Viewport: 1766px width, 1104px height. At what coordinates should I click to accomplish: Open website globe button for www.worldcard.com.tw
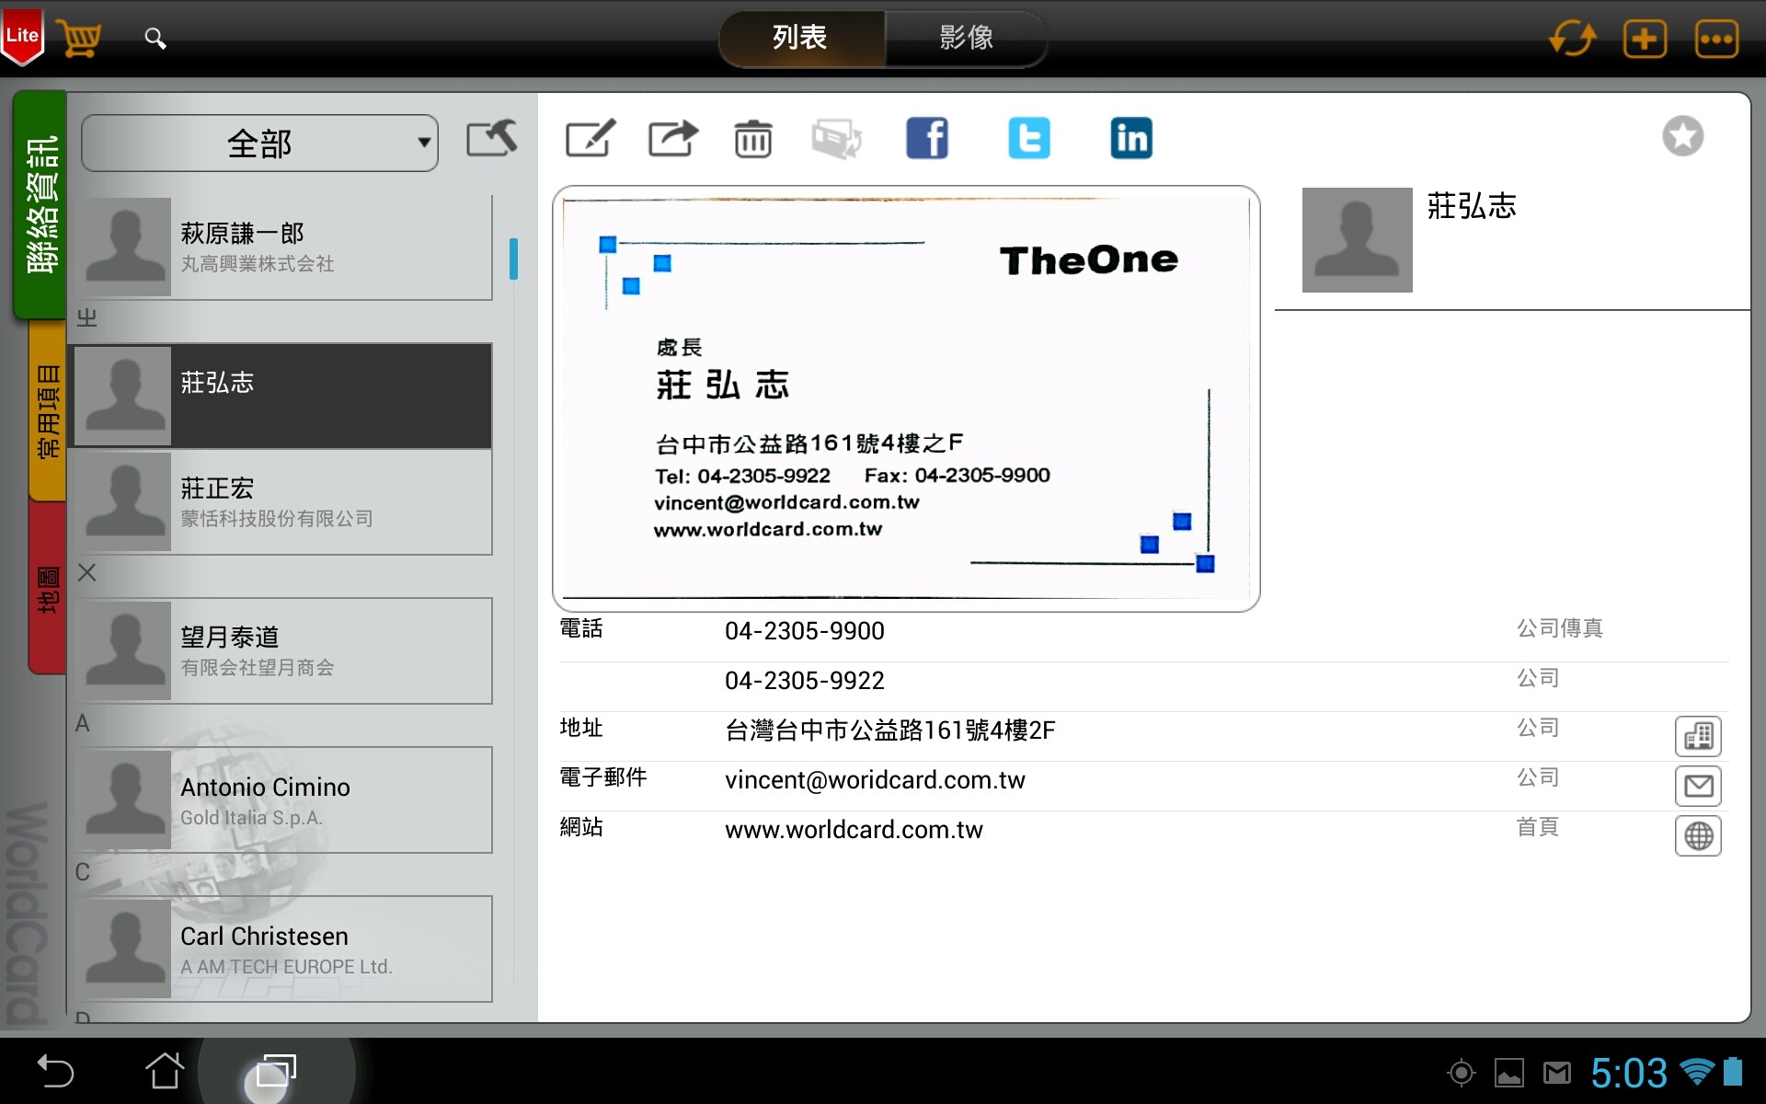click(1698, 835)
